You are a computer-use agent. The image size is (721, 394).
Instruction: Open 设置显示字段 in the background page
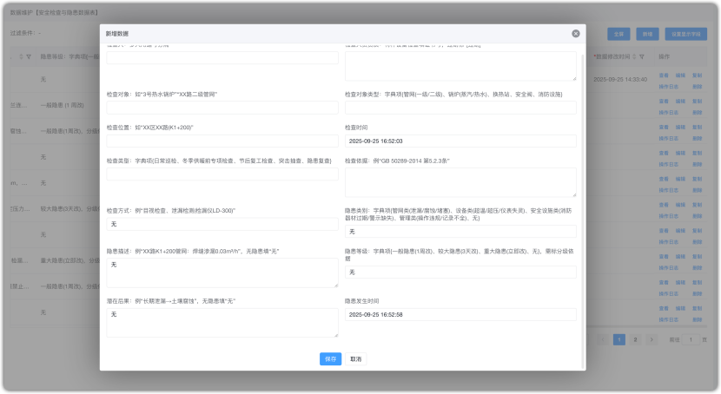coord(685,34)
